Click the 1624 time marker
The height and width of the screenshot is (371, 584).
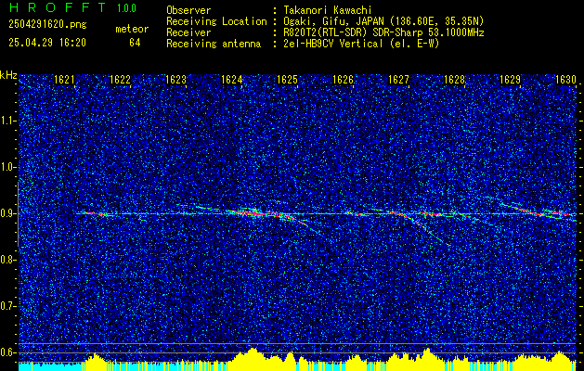pyautogui.click(x=231, y=80)
